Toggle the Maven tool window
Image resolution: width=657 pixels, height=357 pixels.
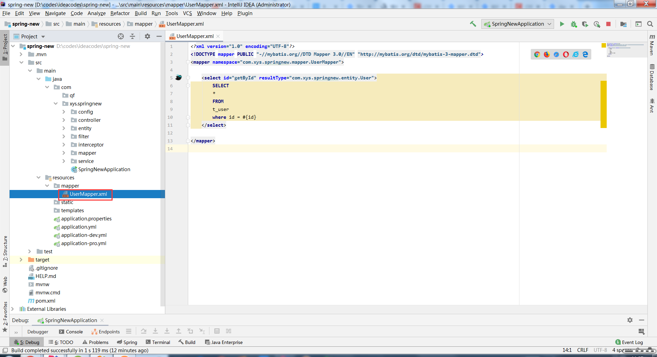click(652, 44)
